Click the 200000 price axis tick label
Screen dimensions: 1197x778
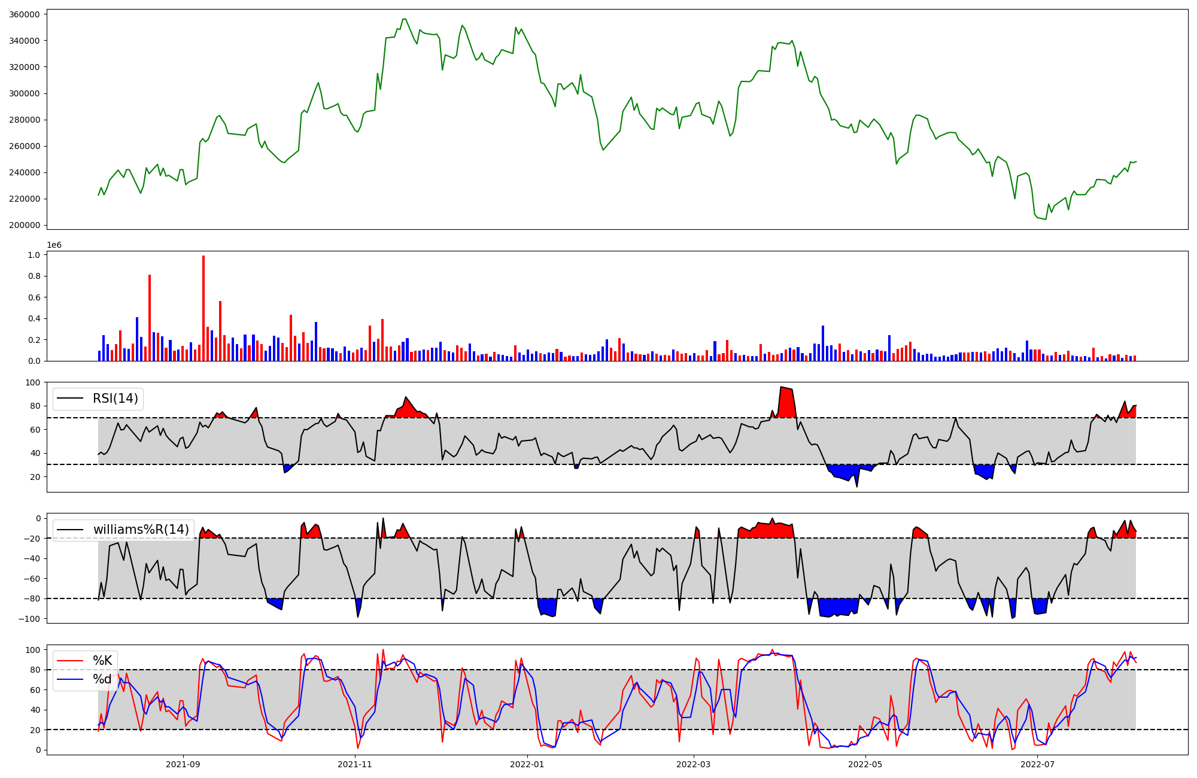(x=25, y=225)
